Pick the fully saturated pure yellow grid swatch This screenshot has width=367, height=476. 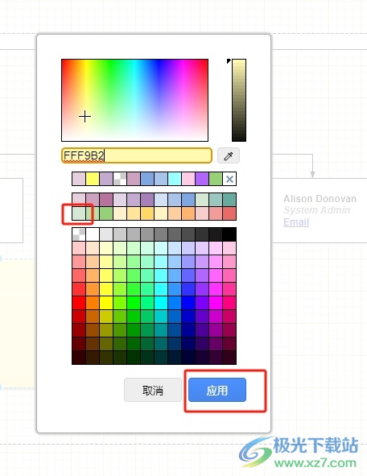pyautogui.click(x=106, y=303)
